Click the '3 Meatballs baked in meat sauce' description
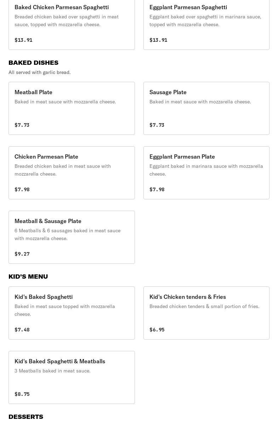Screen dimensions: 278x421 click(52, 371)
